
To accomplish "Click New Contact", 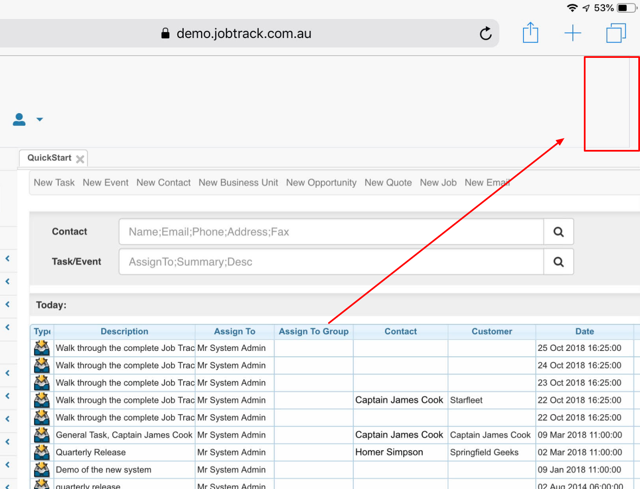I will pyautogui.click(x=163, y=182).
